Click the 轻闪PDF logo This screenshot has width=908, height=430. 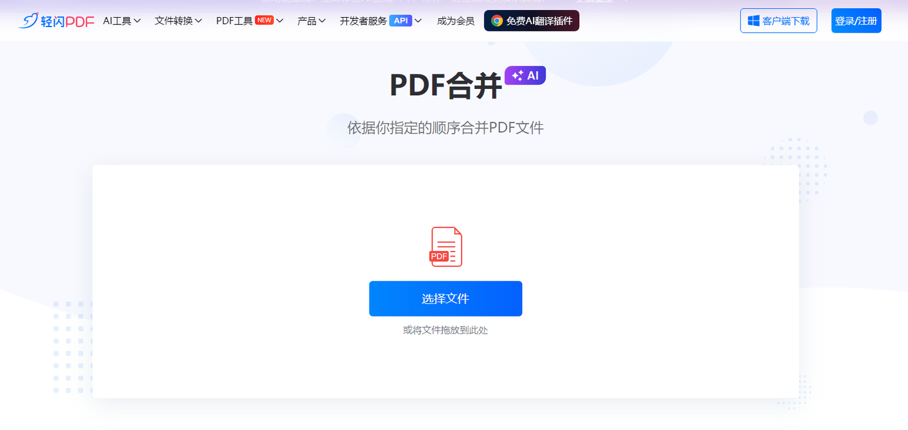(56, 21)
